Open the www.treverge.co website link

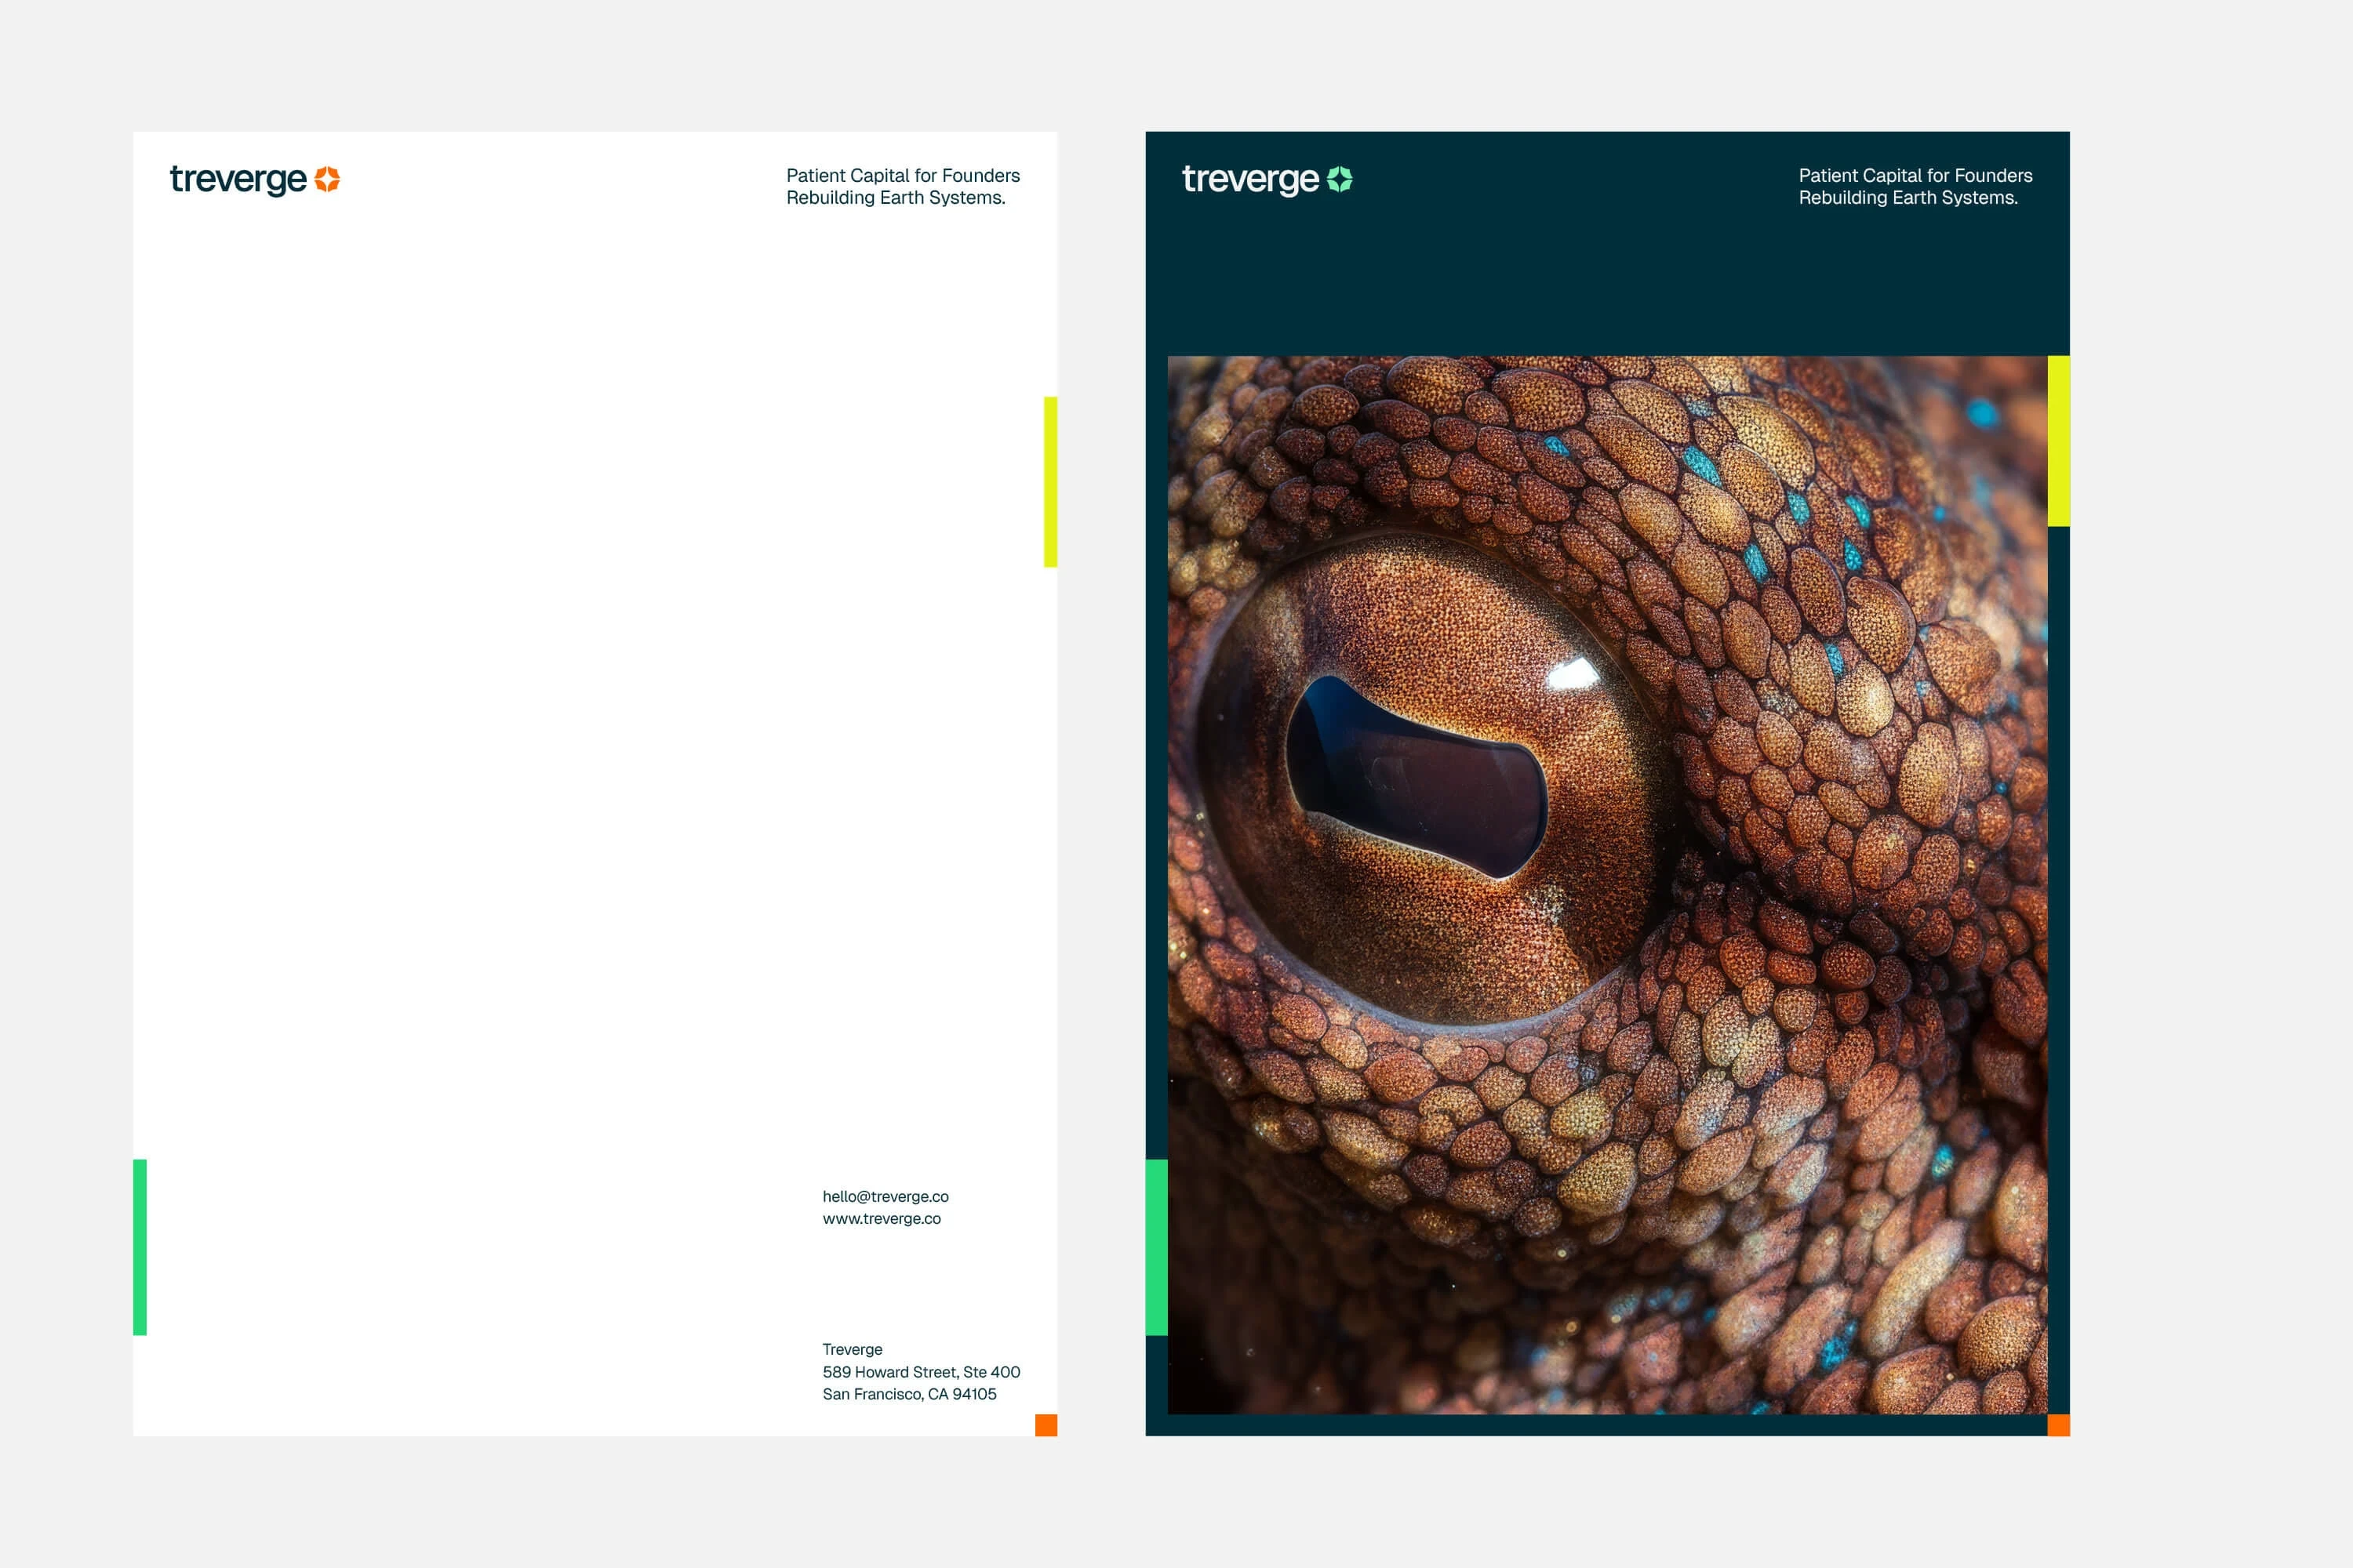tap(882, 1218)
